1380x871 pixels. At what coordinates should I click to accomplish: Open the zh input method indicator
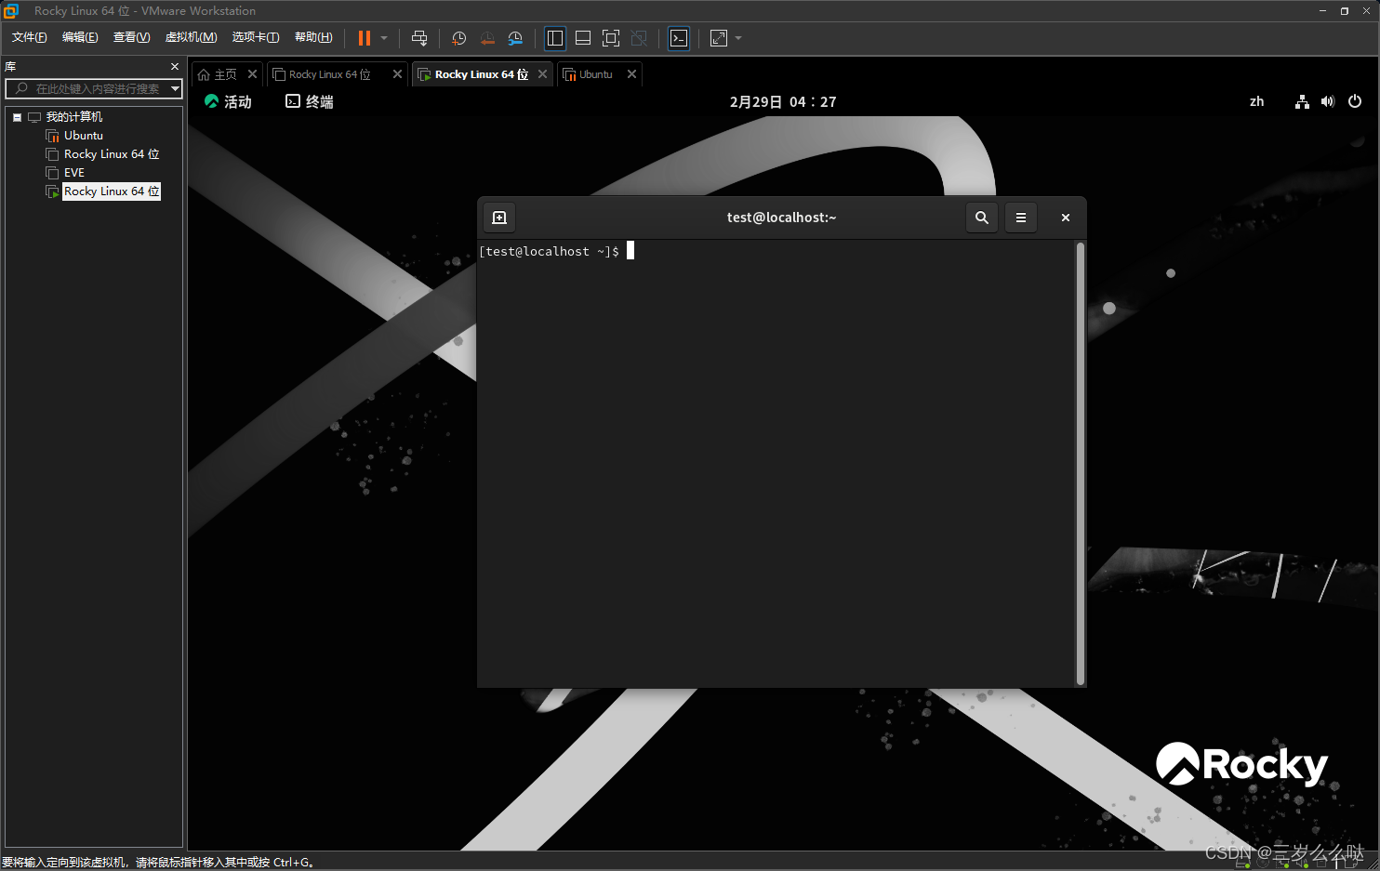pos(1256,101)
